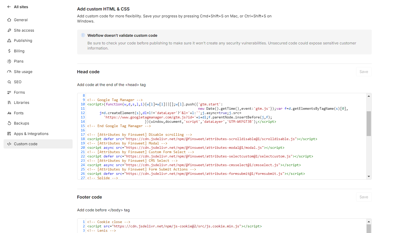
Task: Click the Add custom HTML & CSS heading
Action: tap(103, 9)
